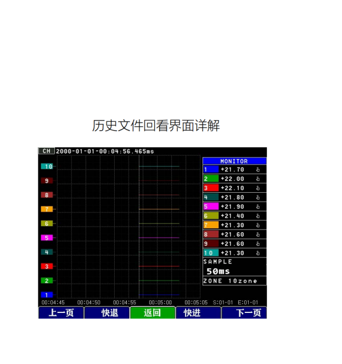
Task: Select the magenta channel 5 monitor swatch
Action: [x=211, y=206]
